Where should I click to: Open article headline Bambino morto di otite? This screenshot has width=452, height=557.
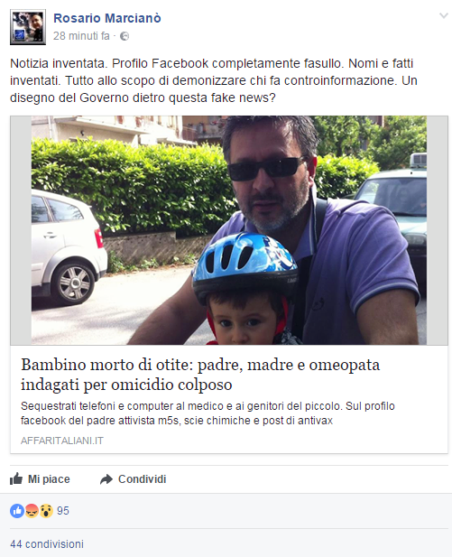[200, 375]
